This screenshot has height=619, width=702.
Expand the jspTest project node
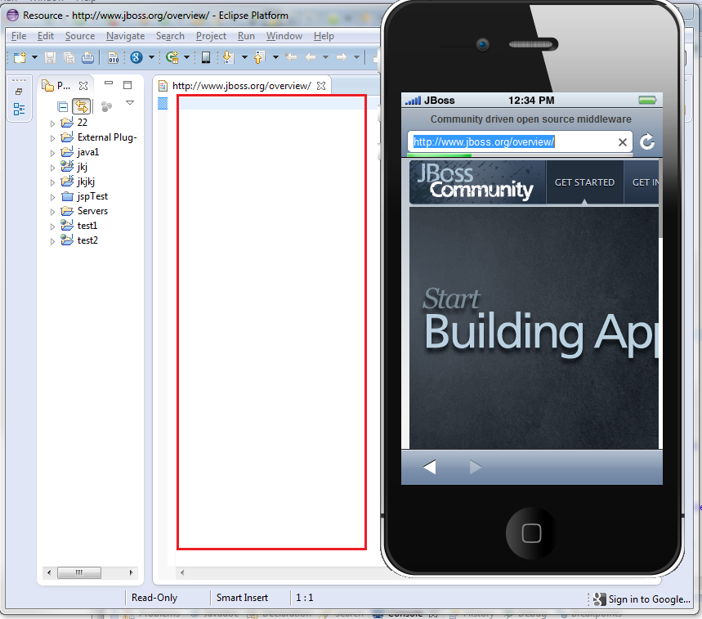coord(52,197)
